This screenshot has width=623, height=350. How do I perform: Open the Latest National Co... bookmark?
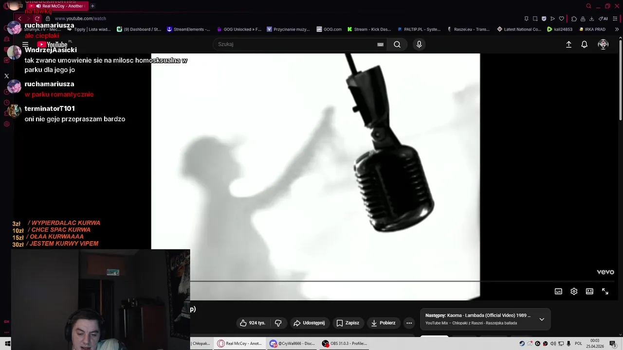point(519,29)
